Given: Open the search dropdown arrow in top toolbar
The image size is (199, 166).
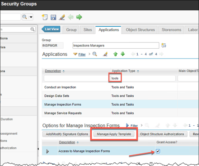Looking at the screenshot, I should pyautogui.click(x=31, y=17).
